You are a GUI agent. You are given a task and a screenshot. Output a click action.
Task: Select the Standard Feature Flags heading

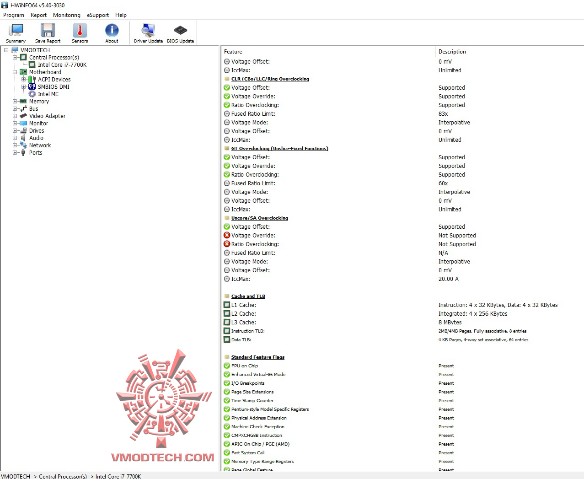pos(258,357)
